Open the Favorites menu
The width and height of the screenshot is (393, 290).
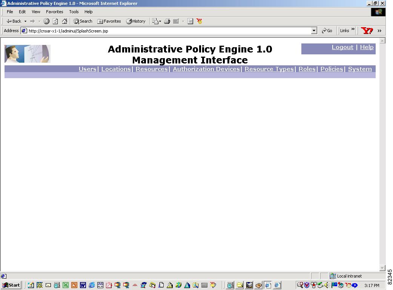coord(54,12)
